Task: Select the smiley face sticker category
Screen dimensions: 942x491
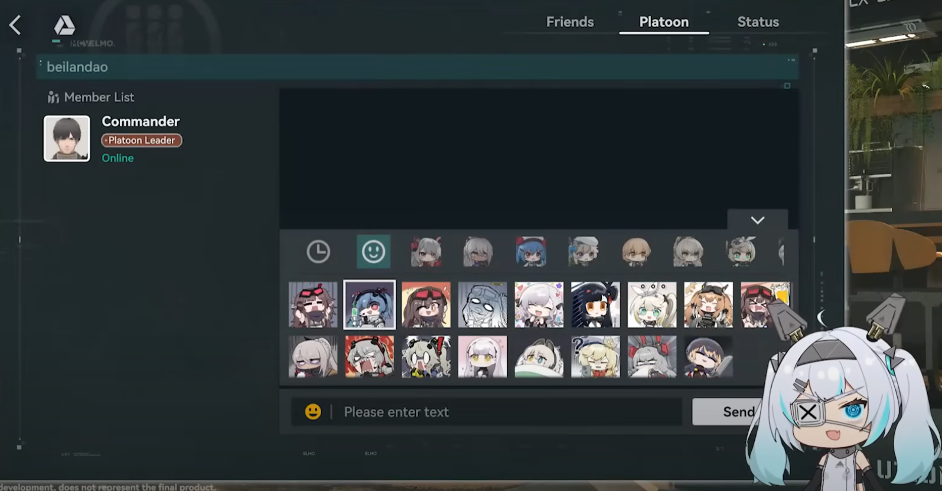Action: pos(373,252)
